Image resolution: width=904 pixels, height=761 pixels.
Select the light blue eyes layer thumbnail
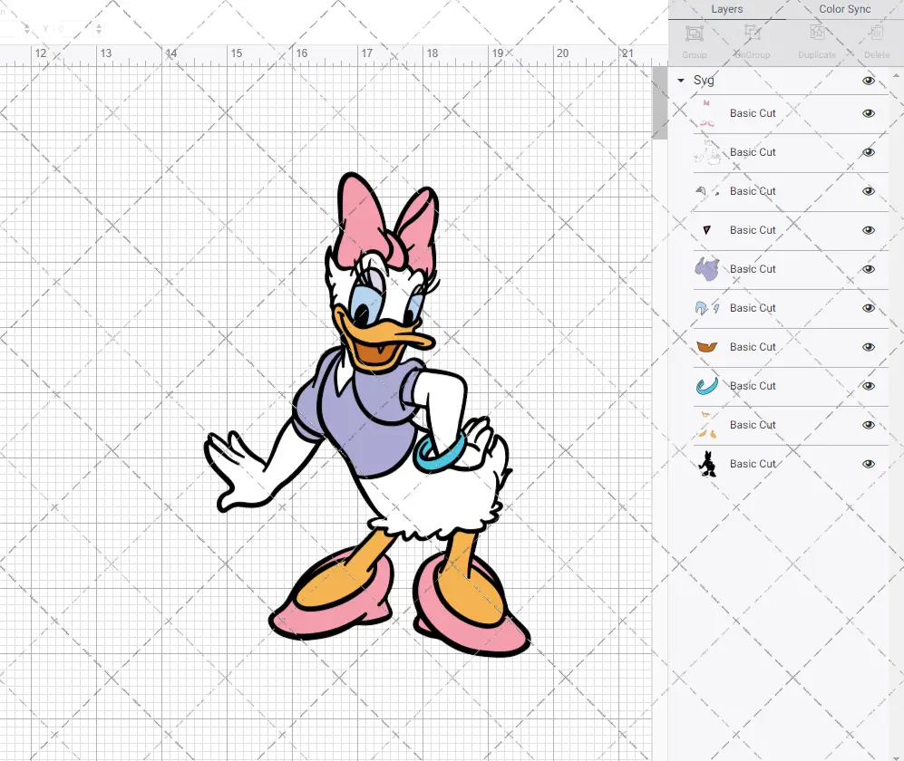707,308
